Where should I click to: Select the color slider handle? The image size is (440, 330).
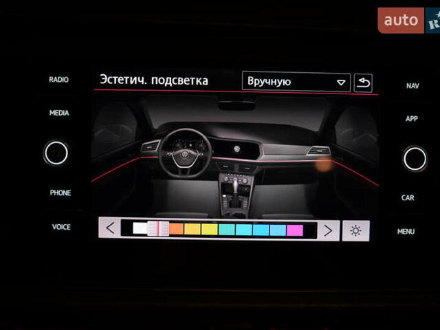click(x=158, y=228)
